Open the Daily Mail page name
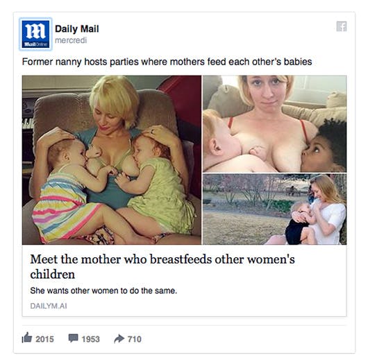The height and width of the screenshot is (364, 368). click(x=77, y=29)
